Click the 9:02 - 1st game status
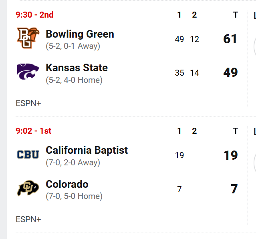Image resolution: width=256 pixels, height=239 pixels. (34, 131)
